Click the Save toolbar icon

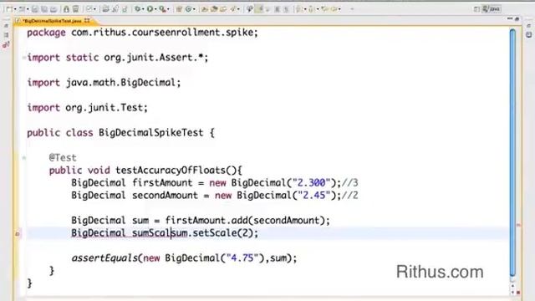point(35,9)
